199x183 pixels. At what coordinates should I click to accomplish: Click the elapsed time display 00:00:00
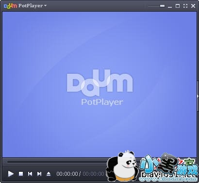[67, 174]
